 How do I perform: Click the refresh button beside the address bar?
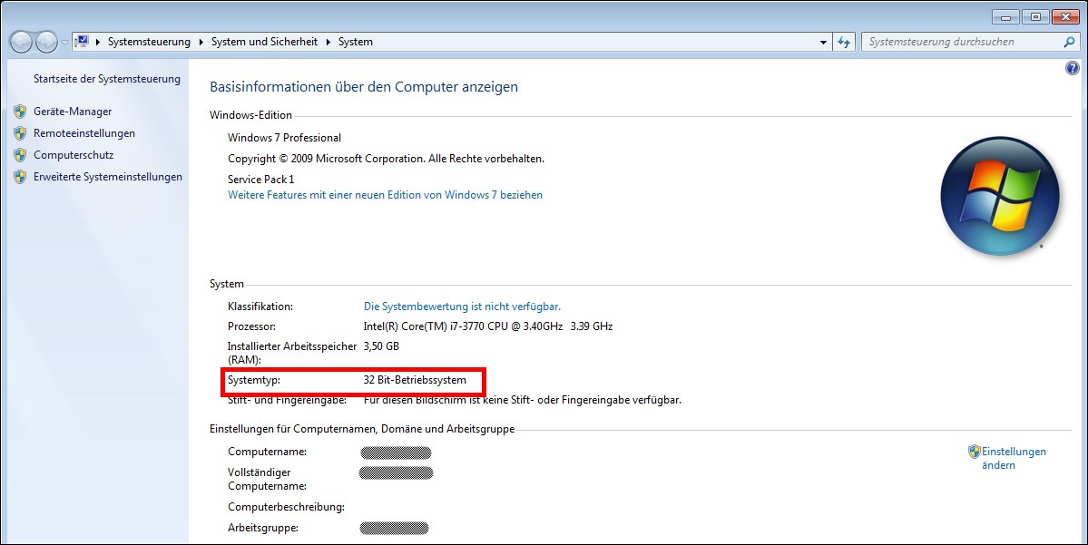tap(845, 42)
